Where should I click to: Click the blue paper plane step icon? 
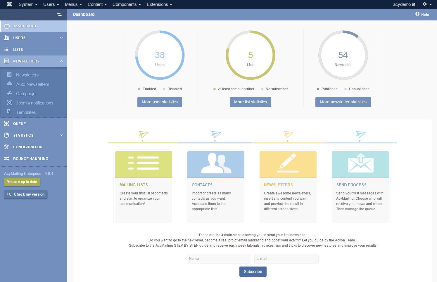(x=216, y=134)
